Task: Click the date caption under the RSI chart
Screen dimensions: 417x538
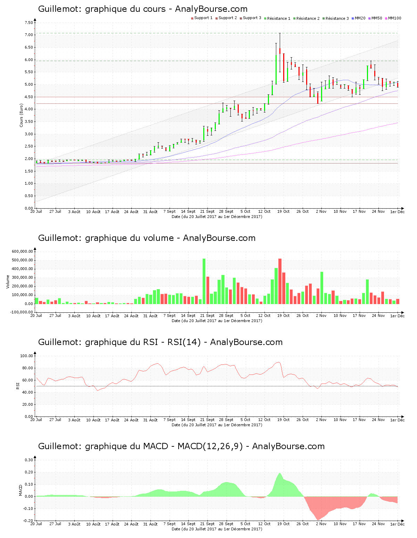Action: pos(217,425)
